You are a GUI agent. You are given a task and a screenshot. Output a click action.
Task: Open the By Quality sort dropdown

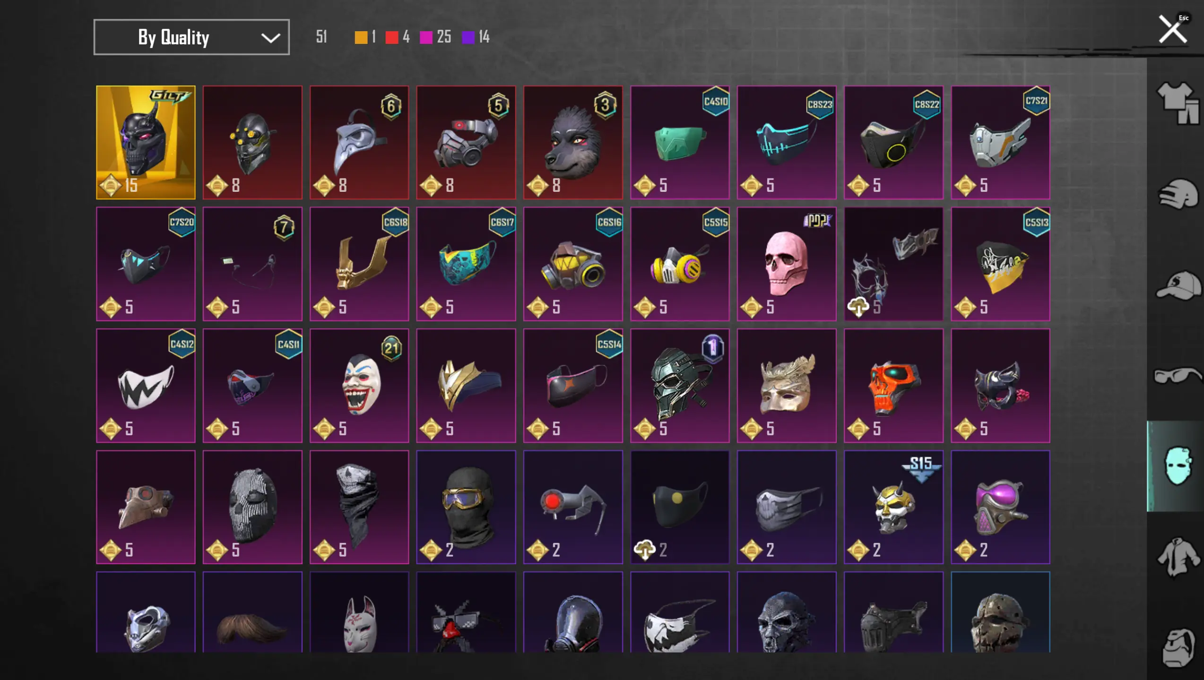pos(191,37)
